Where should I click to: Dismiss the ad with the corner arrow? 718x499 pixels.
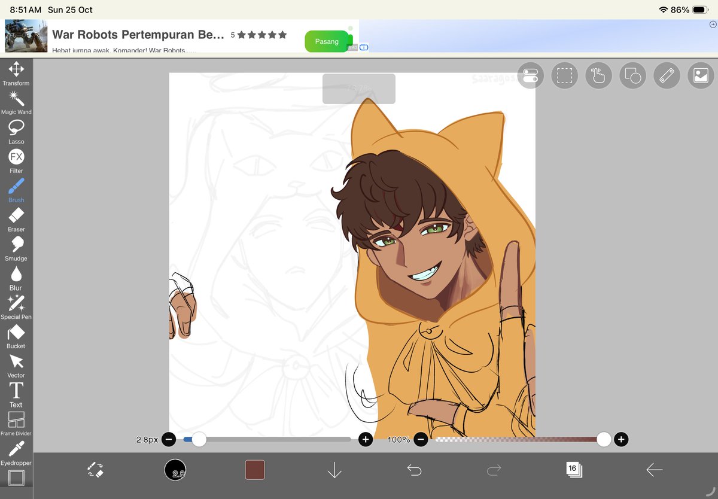(713, 25)
